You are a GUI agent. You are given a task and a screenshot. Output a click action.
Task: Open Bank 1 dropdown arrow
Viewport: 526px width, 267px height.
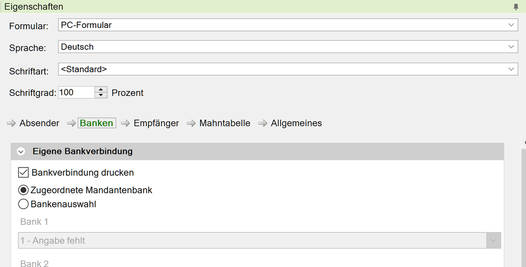pos(493,241)
